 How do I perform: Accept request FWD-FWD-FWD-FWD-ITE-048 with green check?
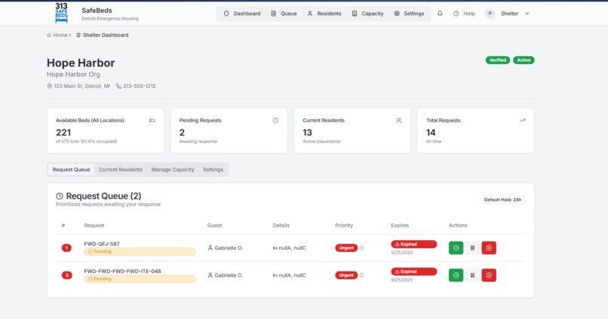(x=456, y=275)
